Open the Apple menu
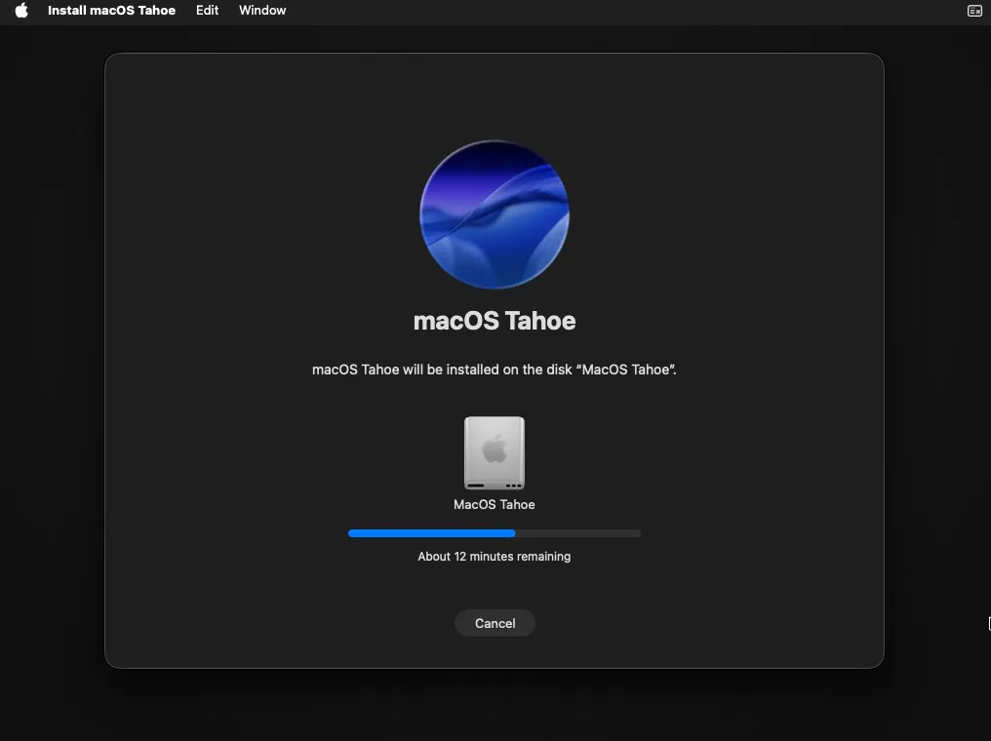The image size is (991, 741). coord(20,11)
